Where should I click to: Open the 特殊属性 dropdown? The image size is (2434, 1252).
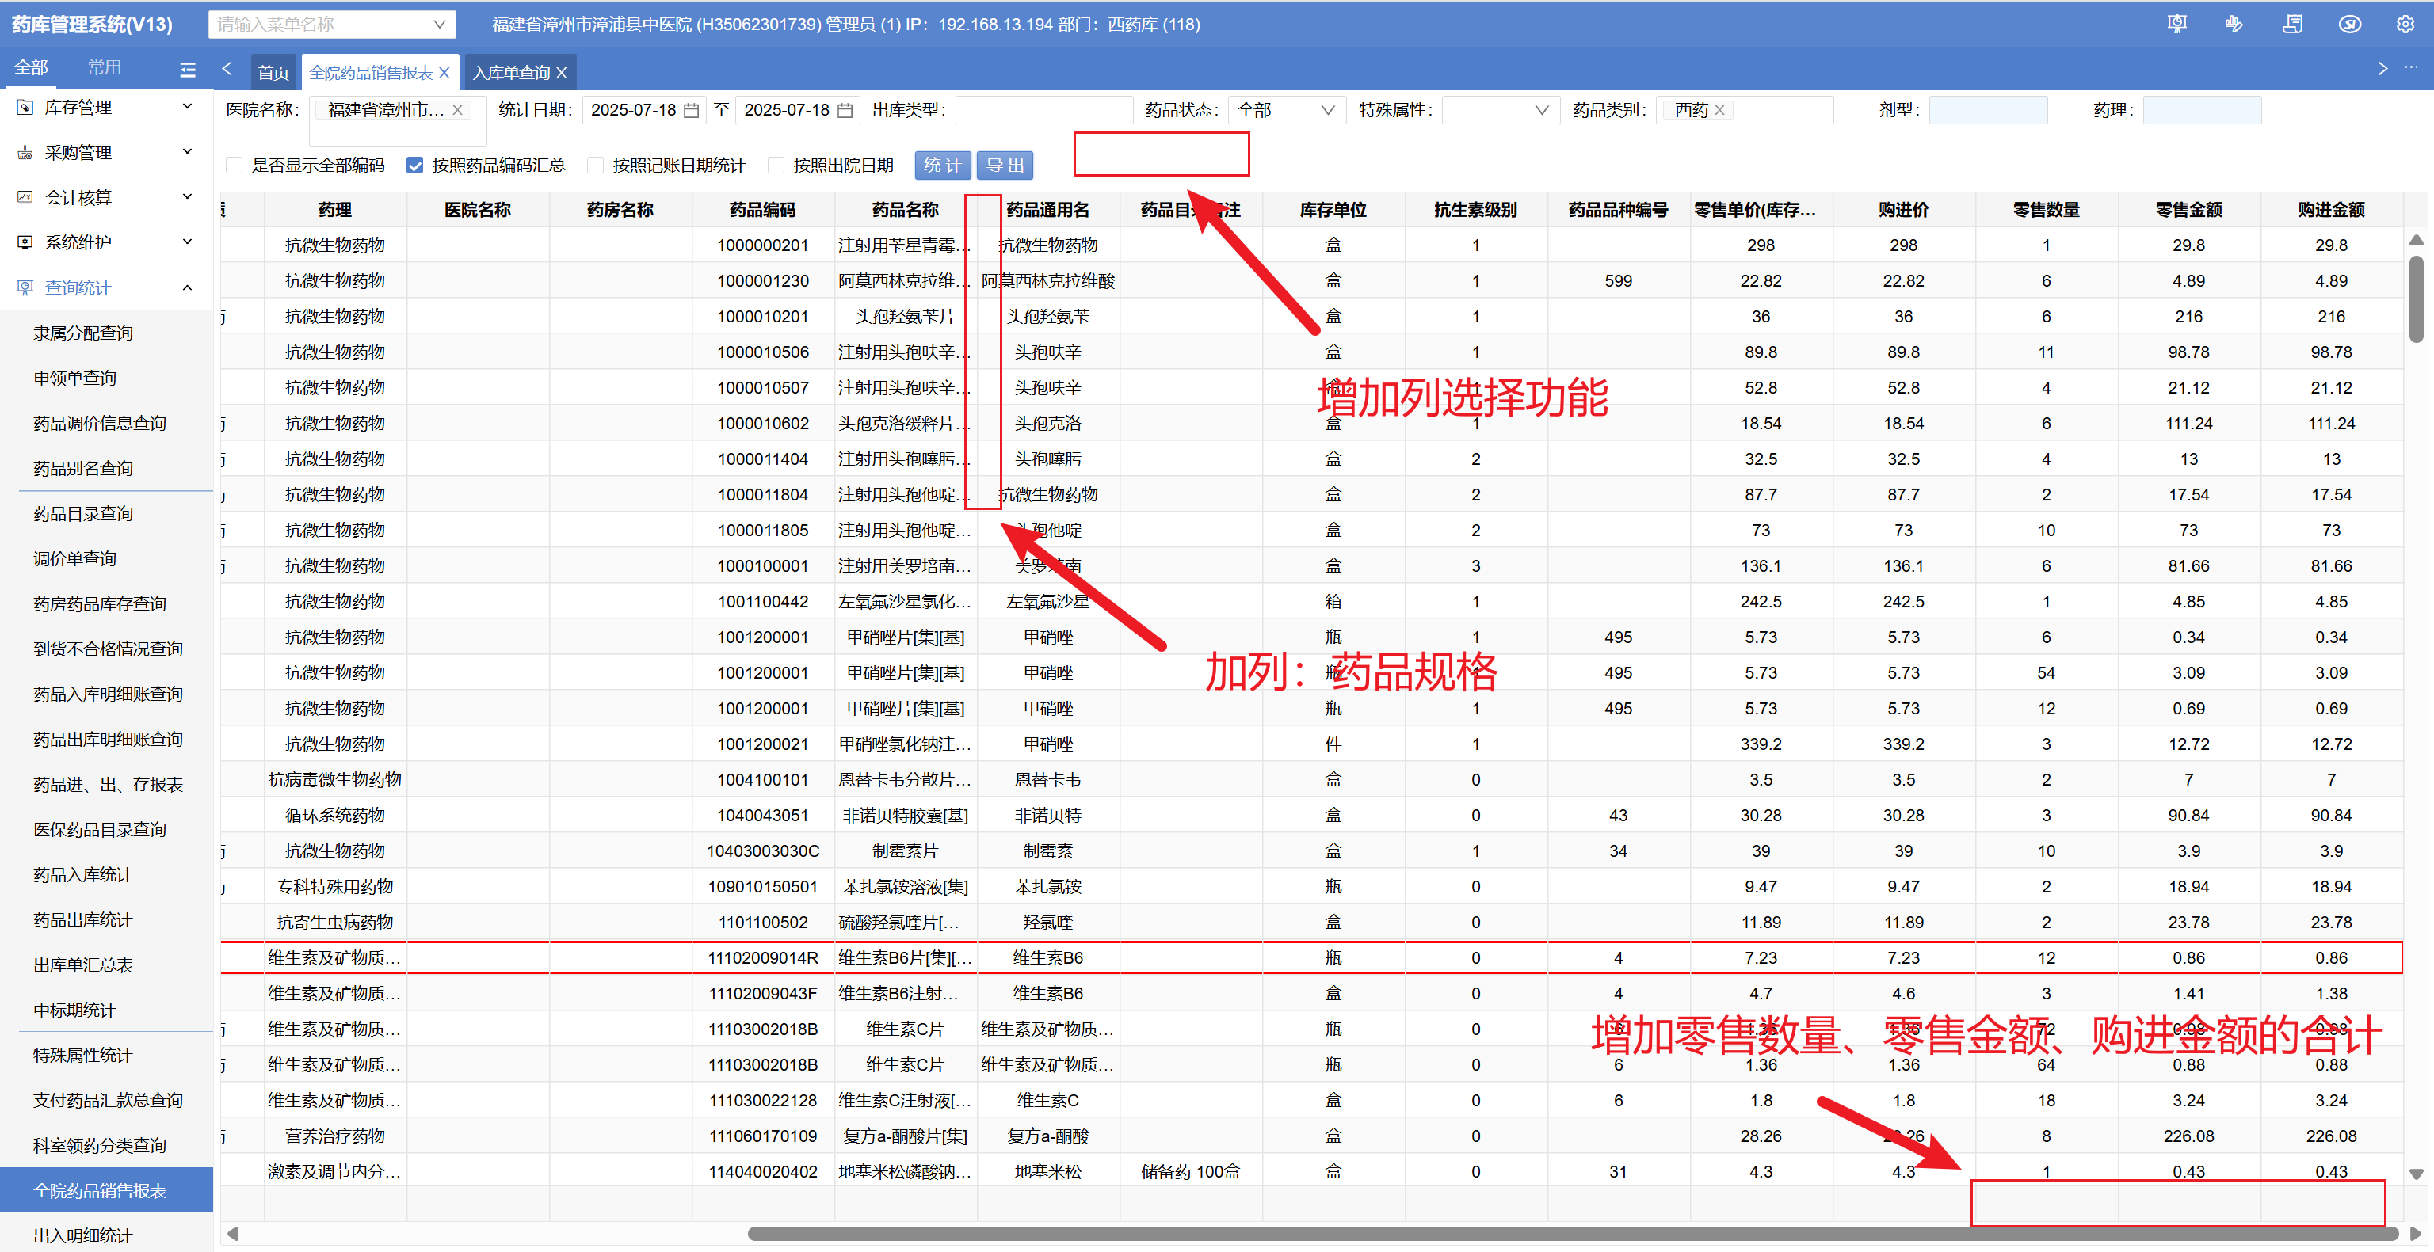(1501, 111)
